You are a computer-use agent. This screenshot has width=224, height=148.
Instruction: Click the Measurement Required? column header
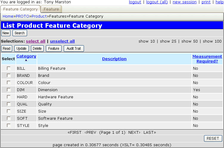[207, 59]
